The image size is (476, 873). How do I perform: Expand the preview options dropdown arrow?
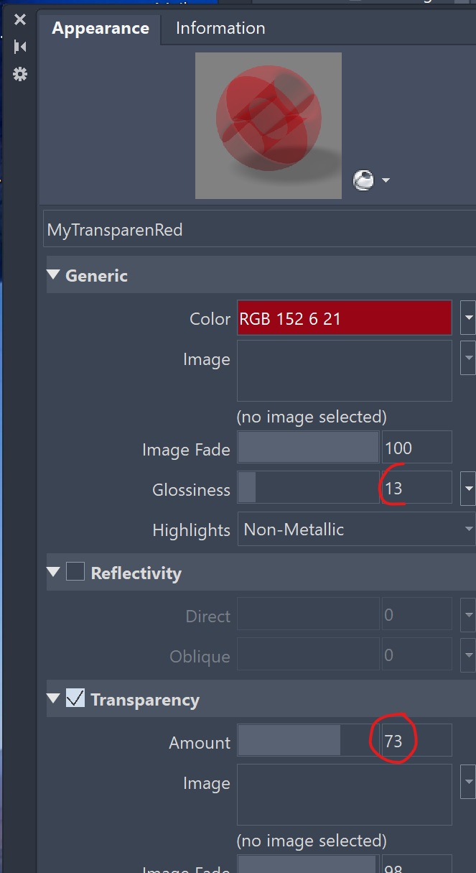pos(386,181)
